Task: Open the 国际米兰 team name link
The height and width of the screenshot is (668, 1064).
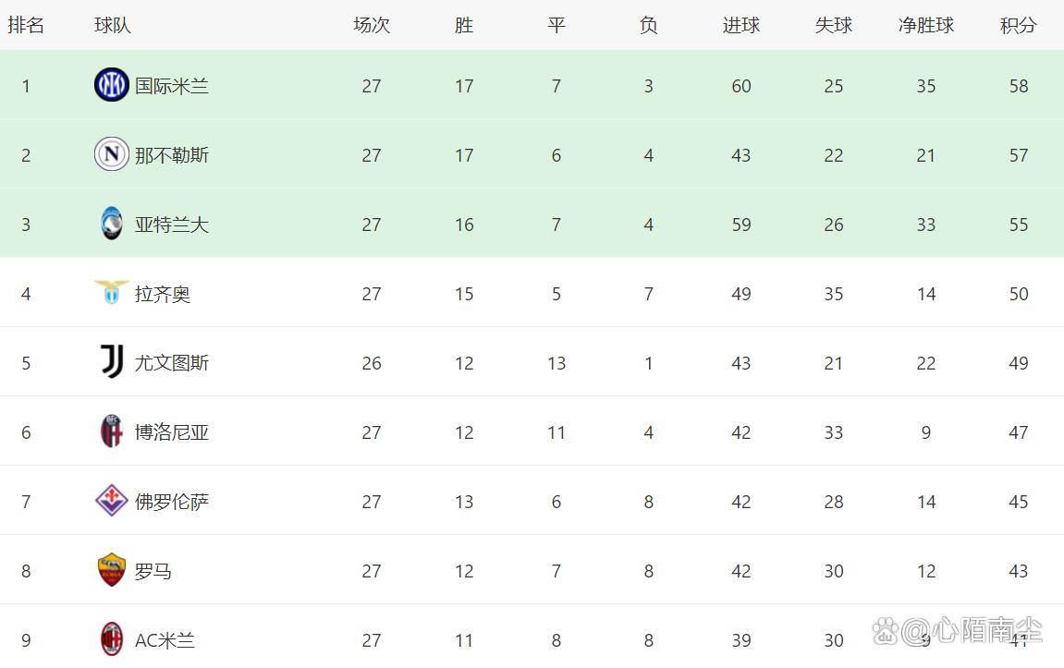Action: coord(172,86)
